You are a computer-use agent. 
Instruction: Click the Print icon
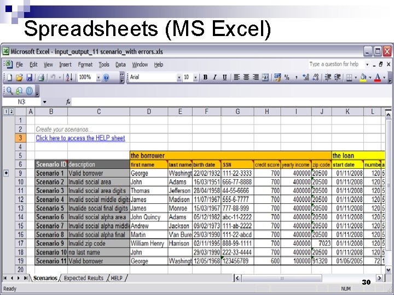tap(41, 78)
